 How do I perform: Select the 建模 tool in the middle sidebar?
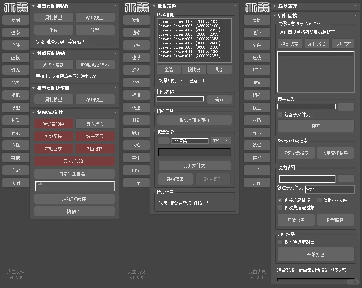tap(136, 57)
